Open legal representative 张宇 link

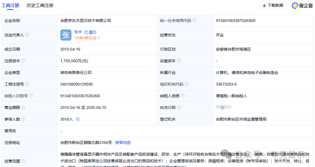(x=78, y=32)
